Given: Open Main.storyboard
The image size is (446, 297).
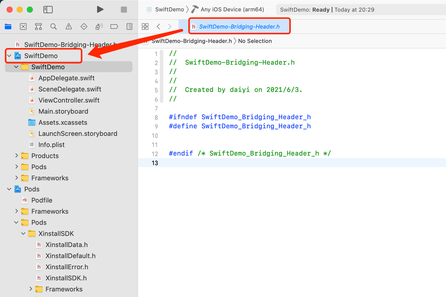Looking at the screenshot, I should coord(63,111).
